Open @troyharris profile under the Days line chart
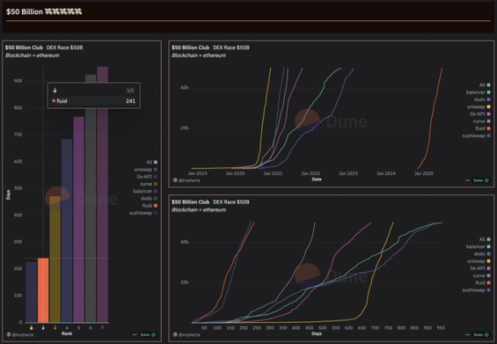This screenshot has width=497, height=344. point(186,334)
